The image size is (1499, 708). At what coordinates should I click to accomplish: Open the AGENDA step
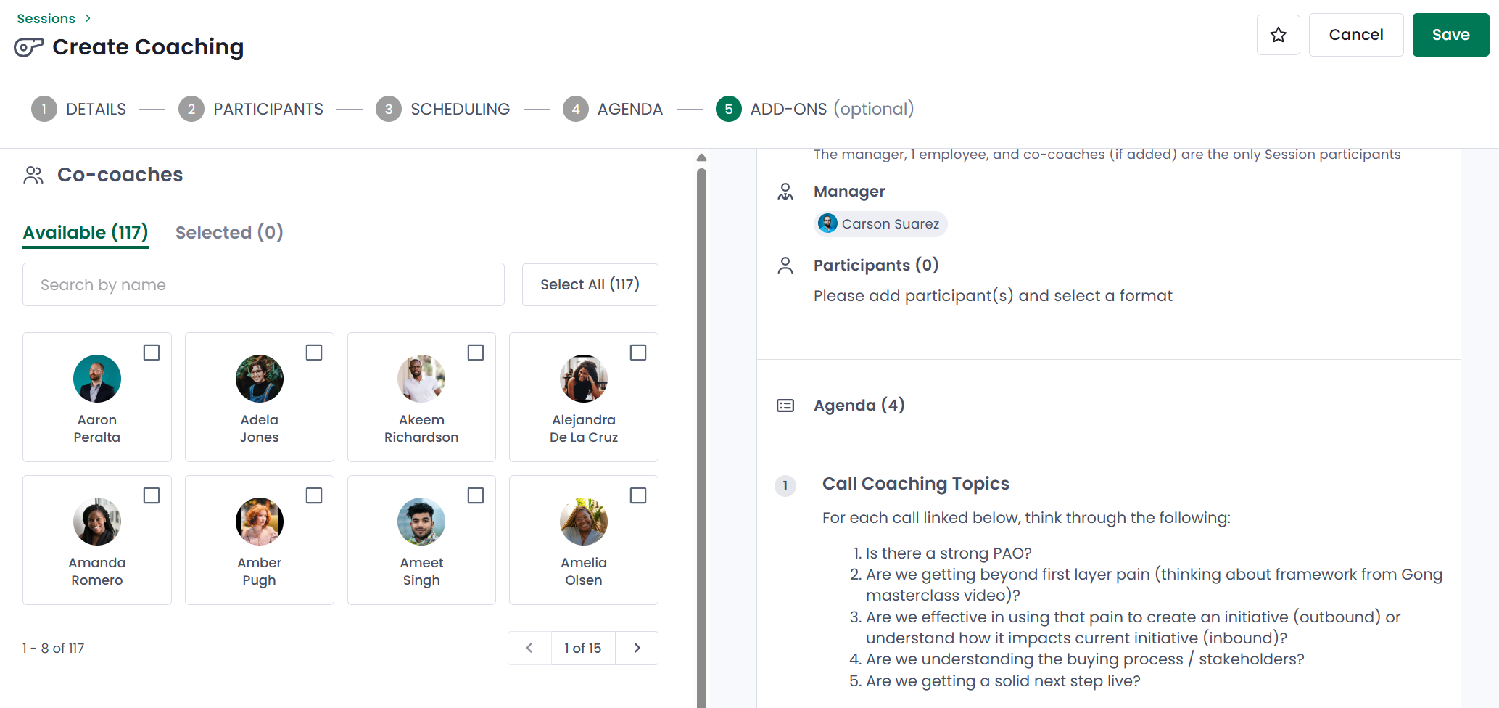630,109
